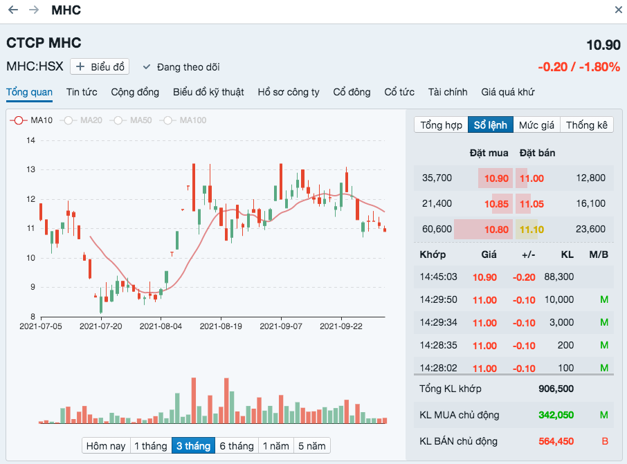
Task: Click the ask volume 12,800
Action: [x=590, y=178]
